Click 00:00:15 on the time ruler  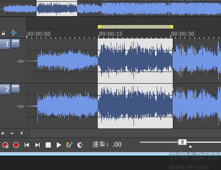pos(111,34)
